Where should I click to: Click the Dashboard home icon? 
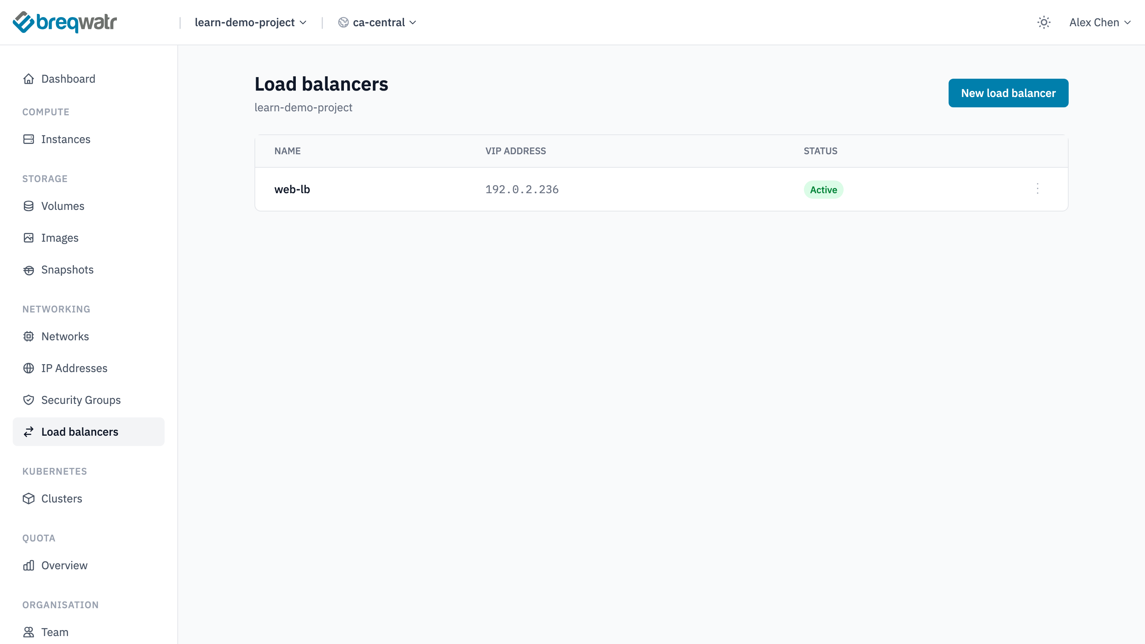pos(29,79)
